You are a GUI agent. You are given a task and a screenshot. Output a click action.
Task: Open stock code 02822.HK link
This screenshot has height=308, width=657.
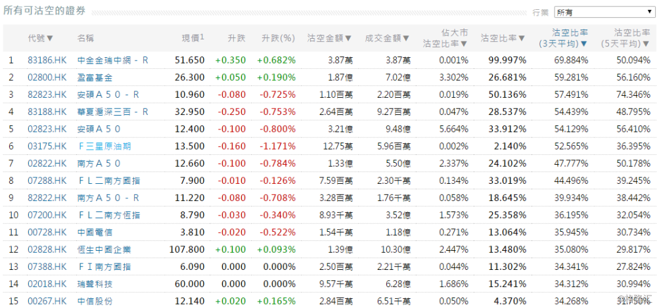(47, 164)
